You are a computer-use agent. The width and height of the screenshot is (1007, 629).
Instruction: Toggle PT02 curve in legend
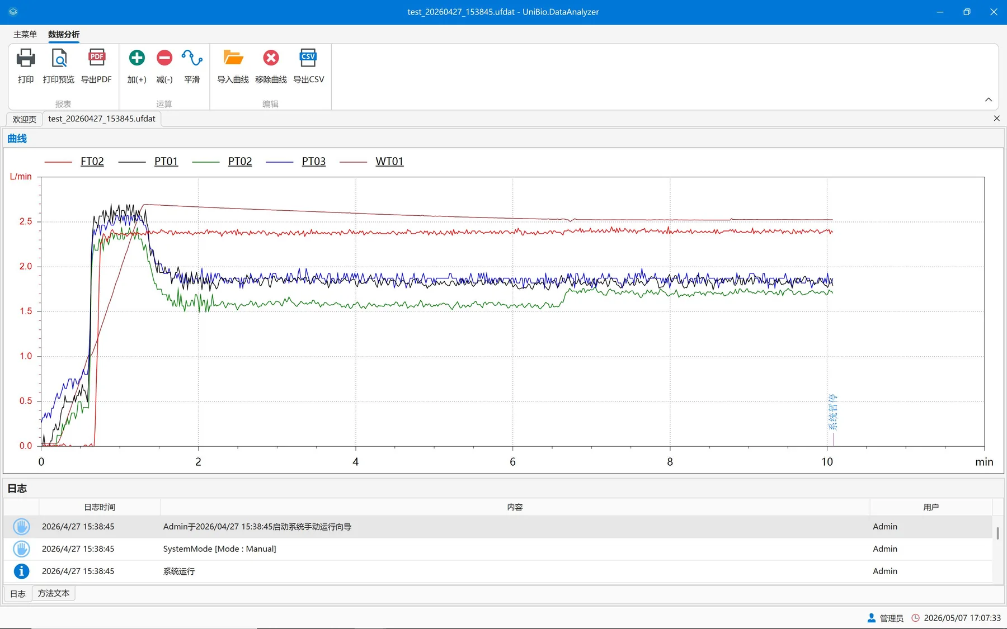click(240, 162)
